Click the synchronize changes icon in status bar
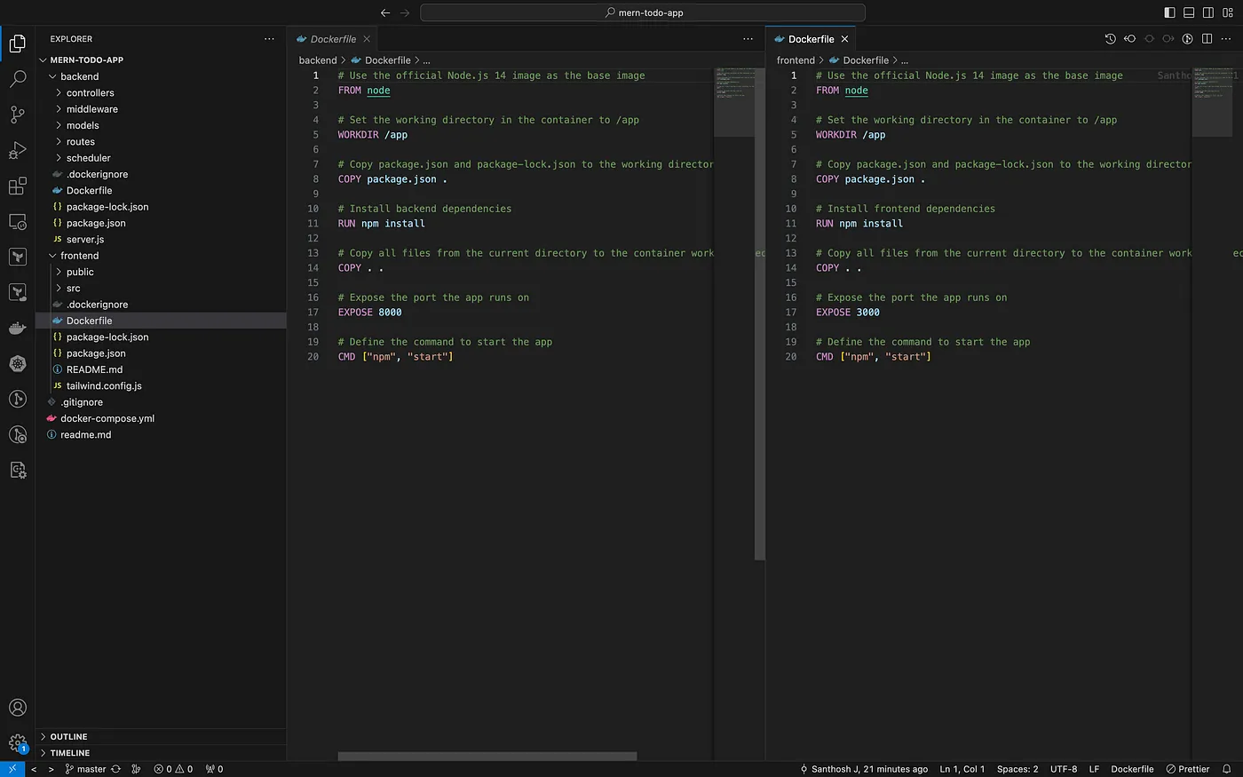 (x=115, y=769)
